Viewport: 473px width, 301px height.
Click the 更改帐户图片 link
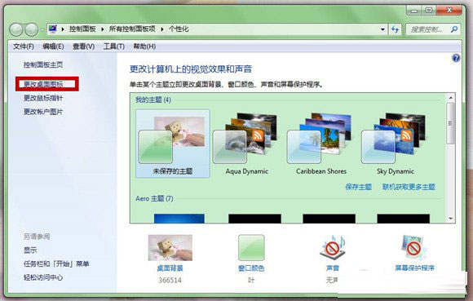43,112
